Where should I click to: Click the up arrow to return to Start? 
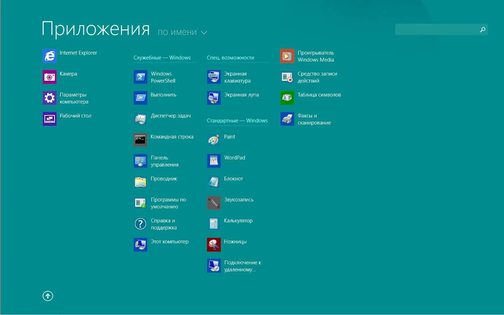coord(48,296)
